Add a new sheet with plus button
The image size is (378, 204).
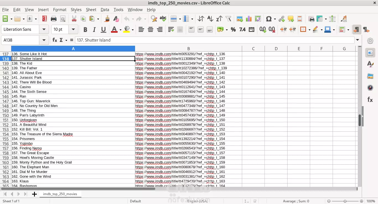coord(34,194)
